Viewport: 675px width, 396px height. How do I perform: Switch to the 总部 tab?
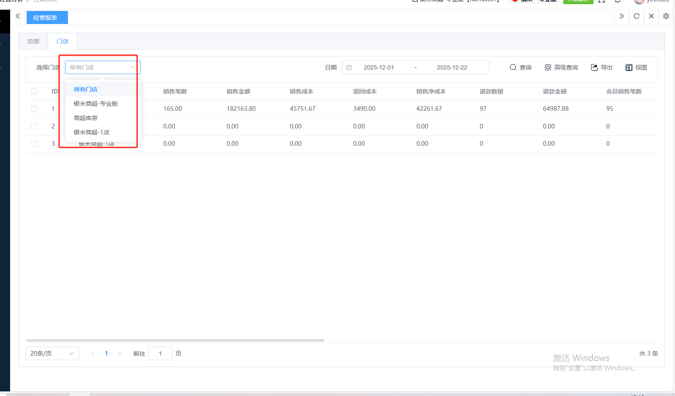[33, 41]
